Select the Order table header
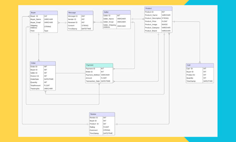Viewport: 236px width, 142px height. [43, 63]
